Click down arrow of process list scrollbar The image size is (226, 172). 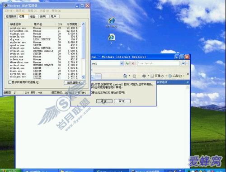point(83,77)
